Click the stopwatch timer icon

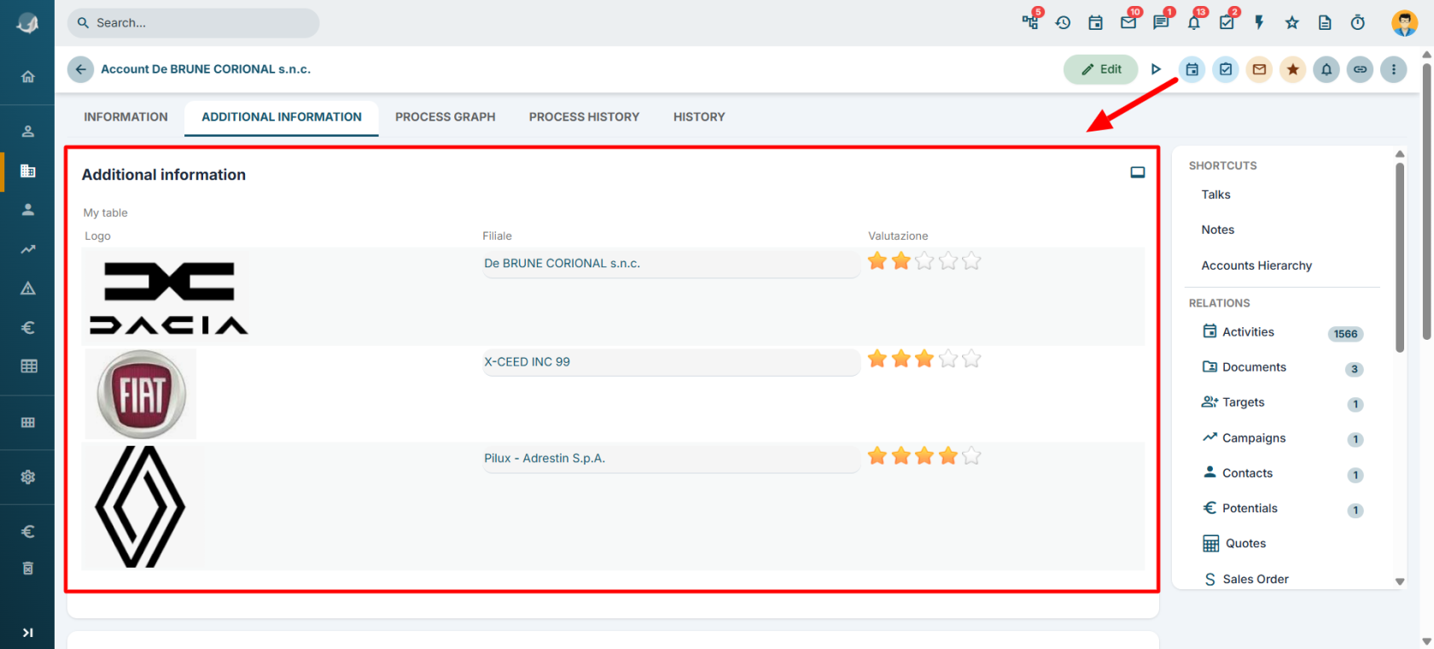[1357, 23]
